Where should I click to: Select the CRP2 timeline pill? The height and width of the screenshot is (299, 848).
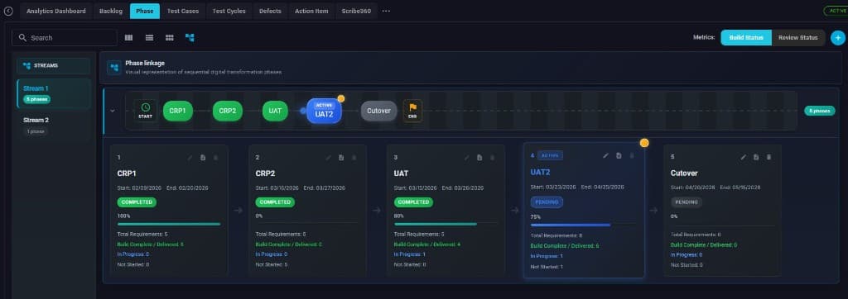(228, 111)
